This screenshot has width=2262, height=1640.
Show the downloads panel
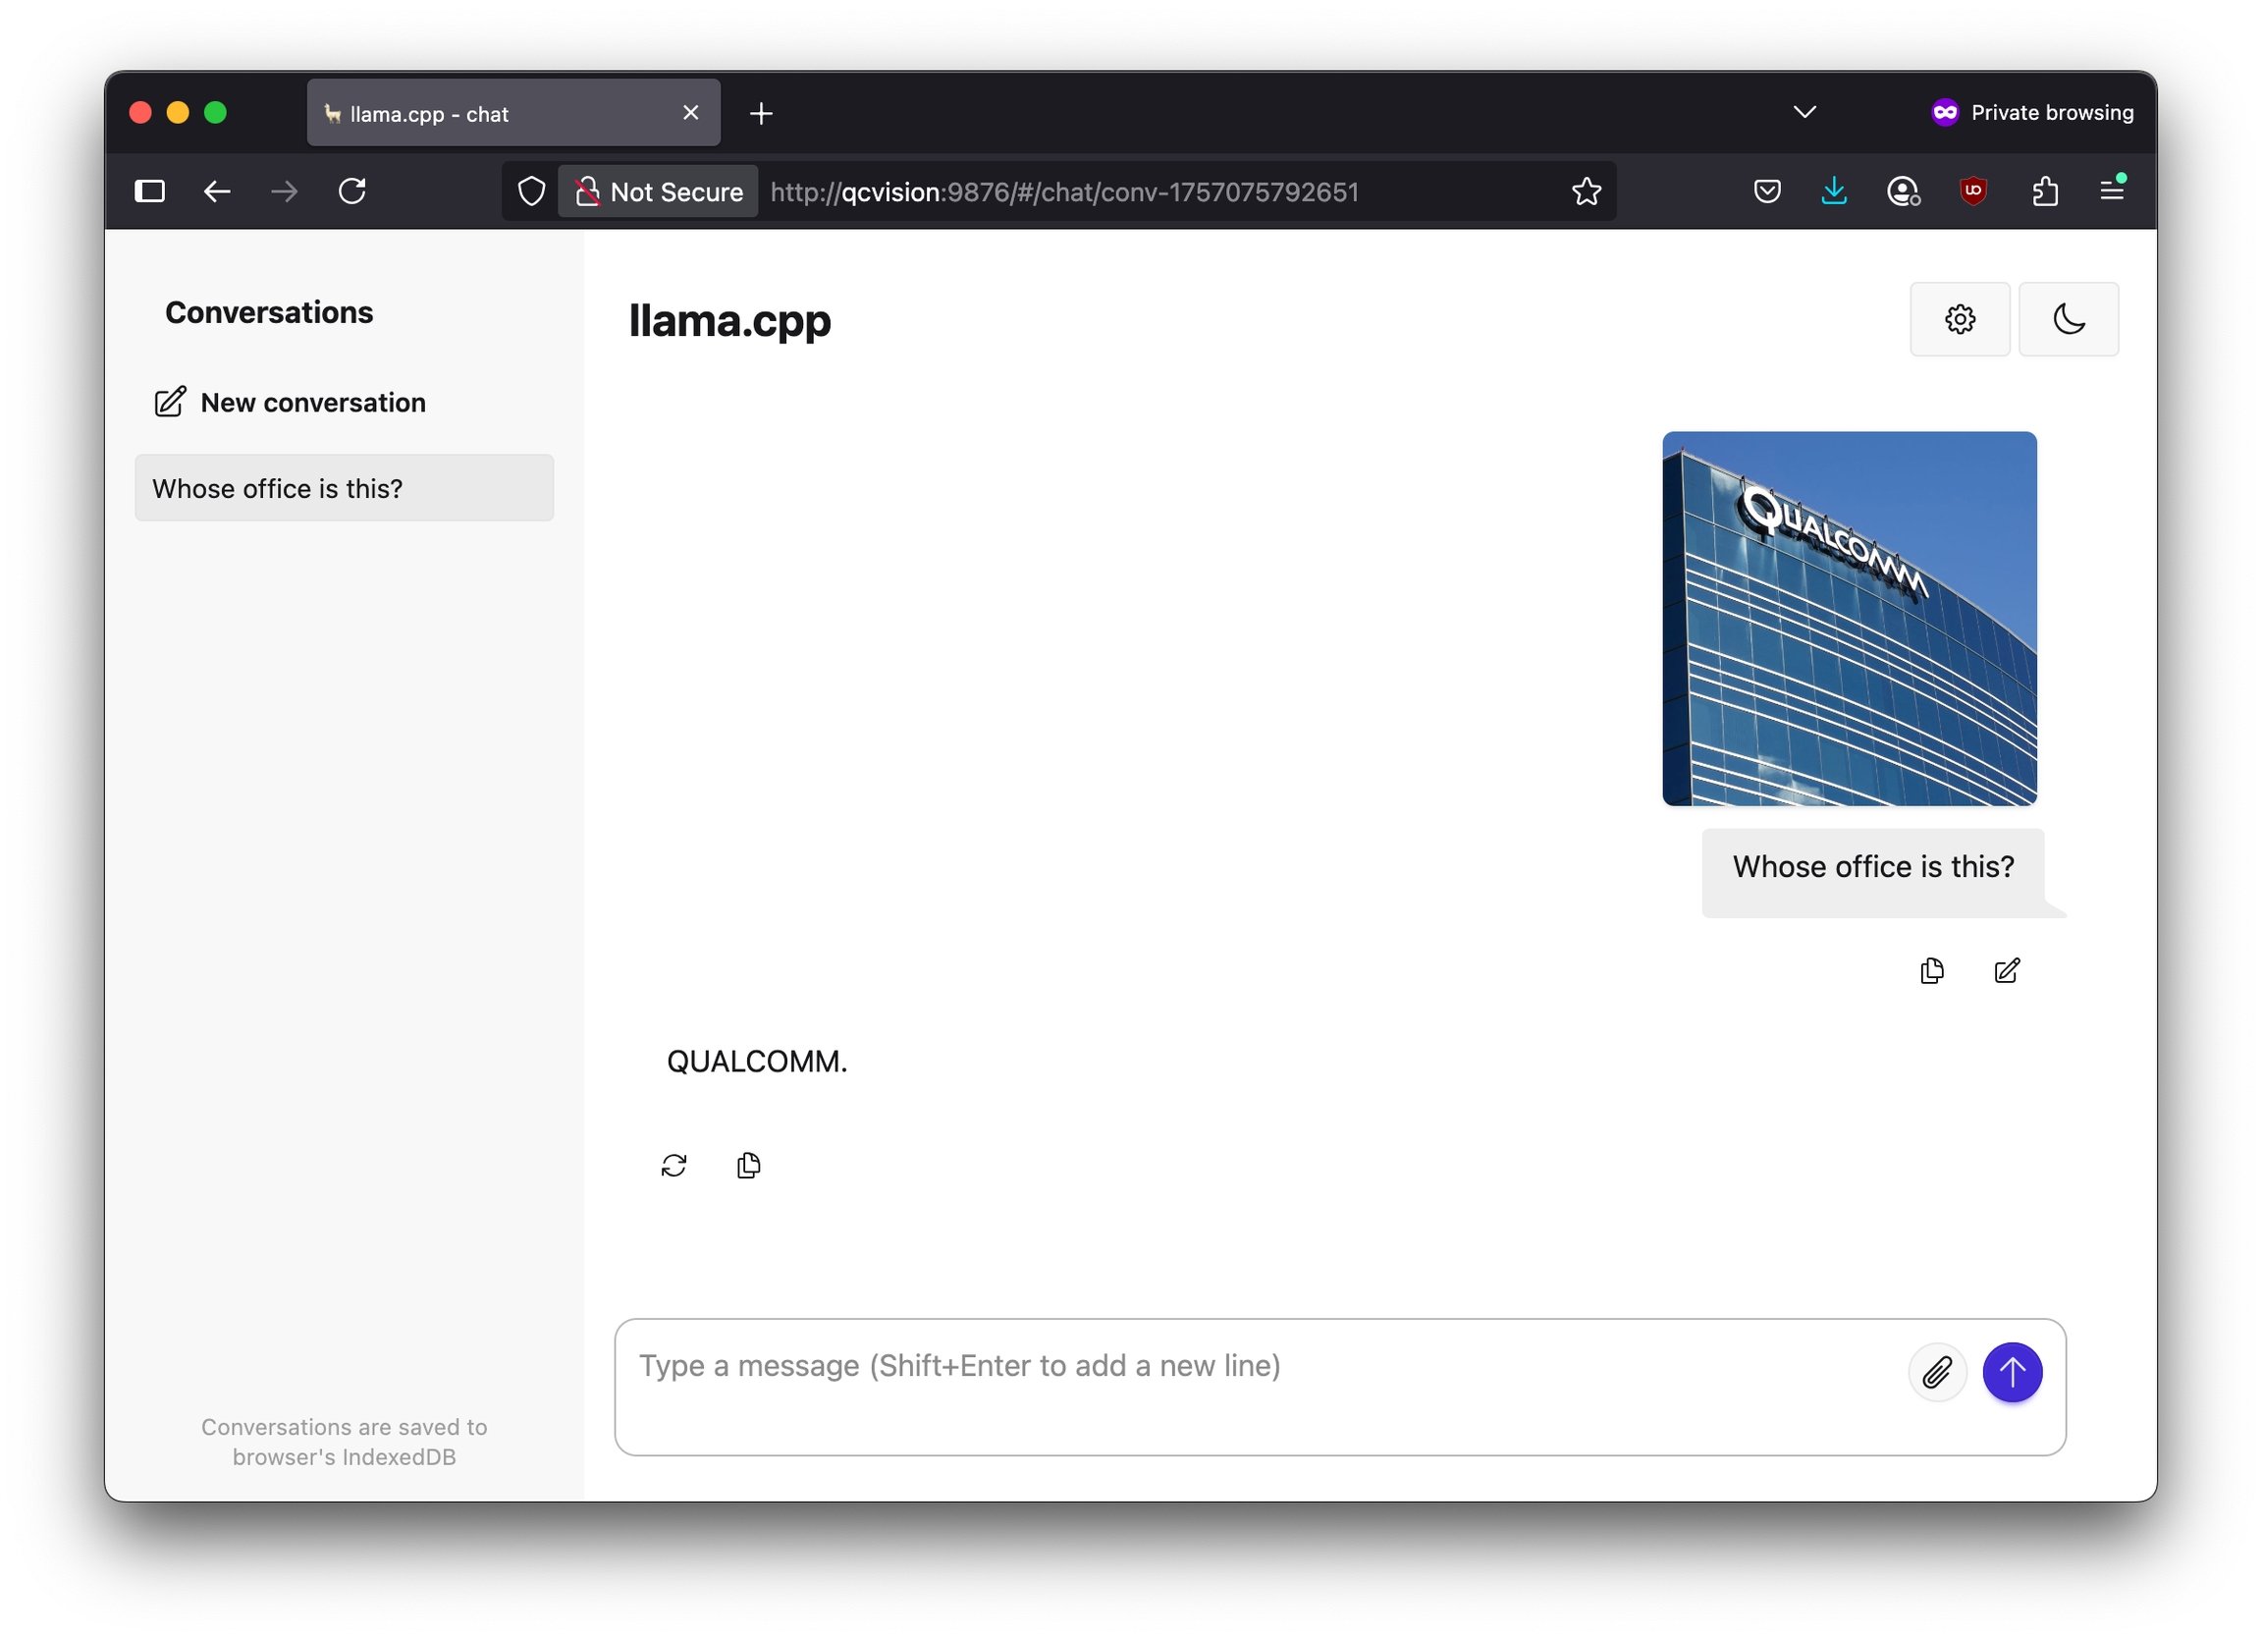tap(1833, 191)
